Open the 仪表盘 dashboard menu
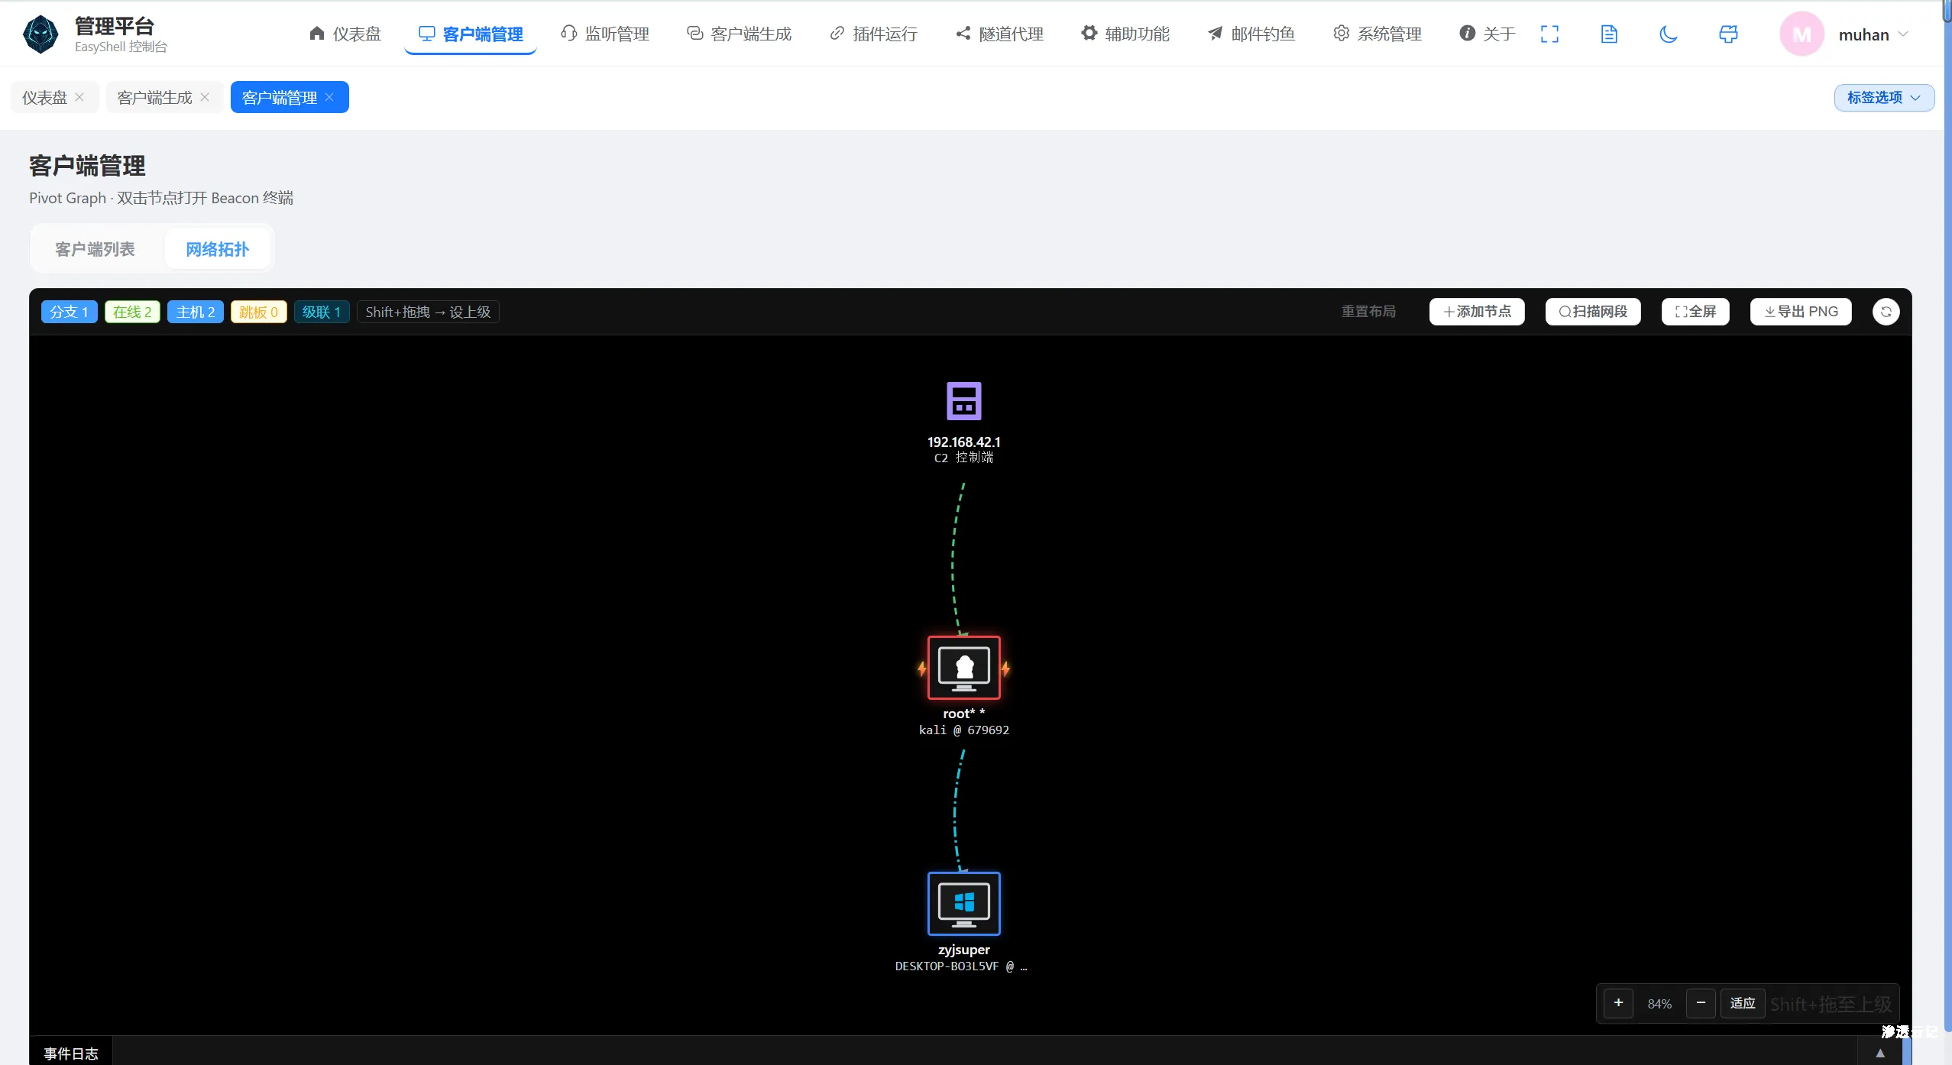 pyautogui.click(x=345, y=34)
